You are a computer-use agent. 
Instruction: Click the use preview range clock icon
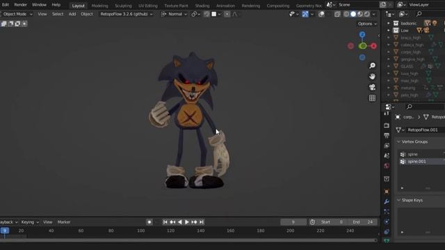(x=312, y=222)
